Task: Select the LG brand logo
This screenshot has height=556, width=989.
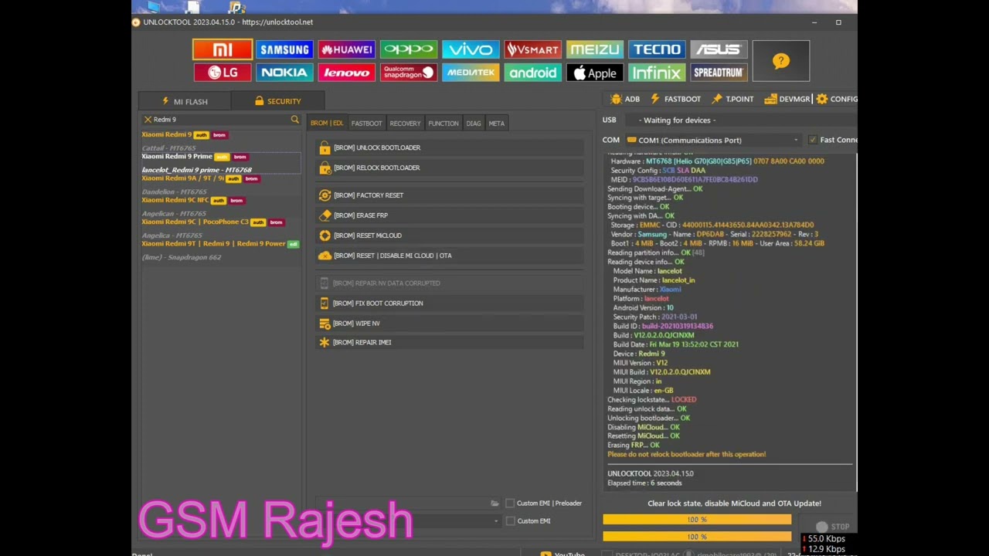Action: [x=223, y=73]
